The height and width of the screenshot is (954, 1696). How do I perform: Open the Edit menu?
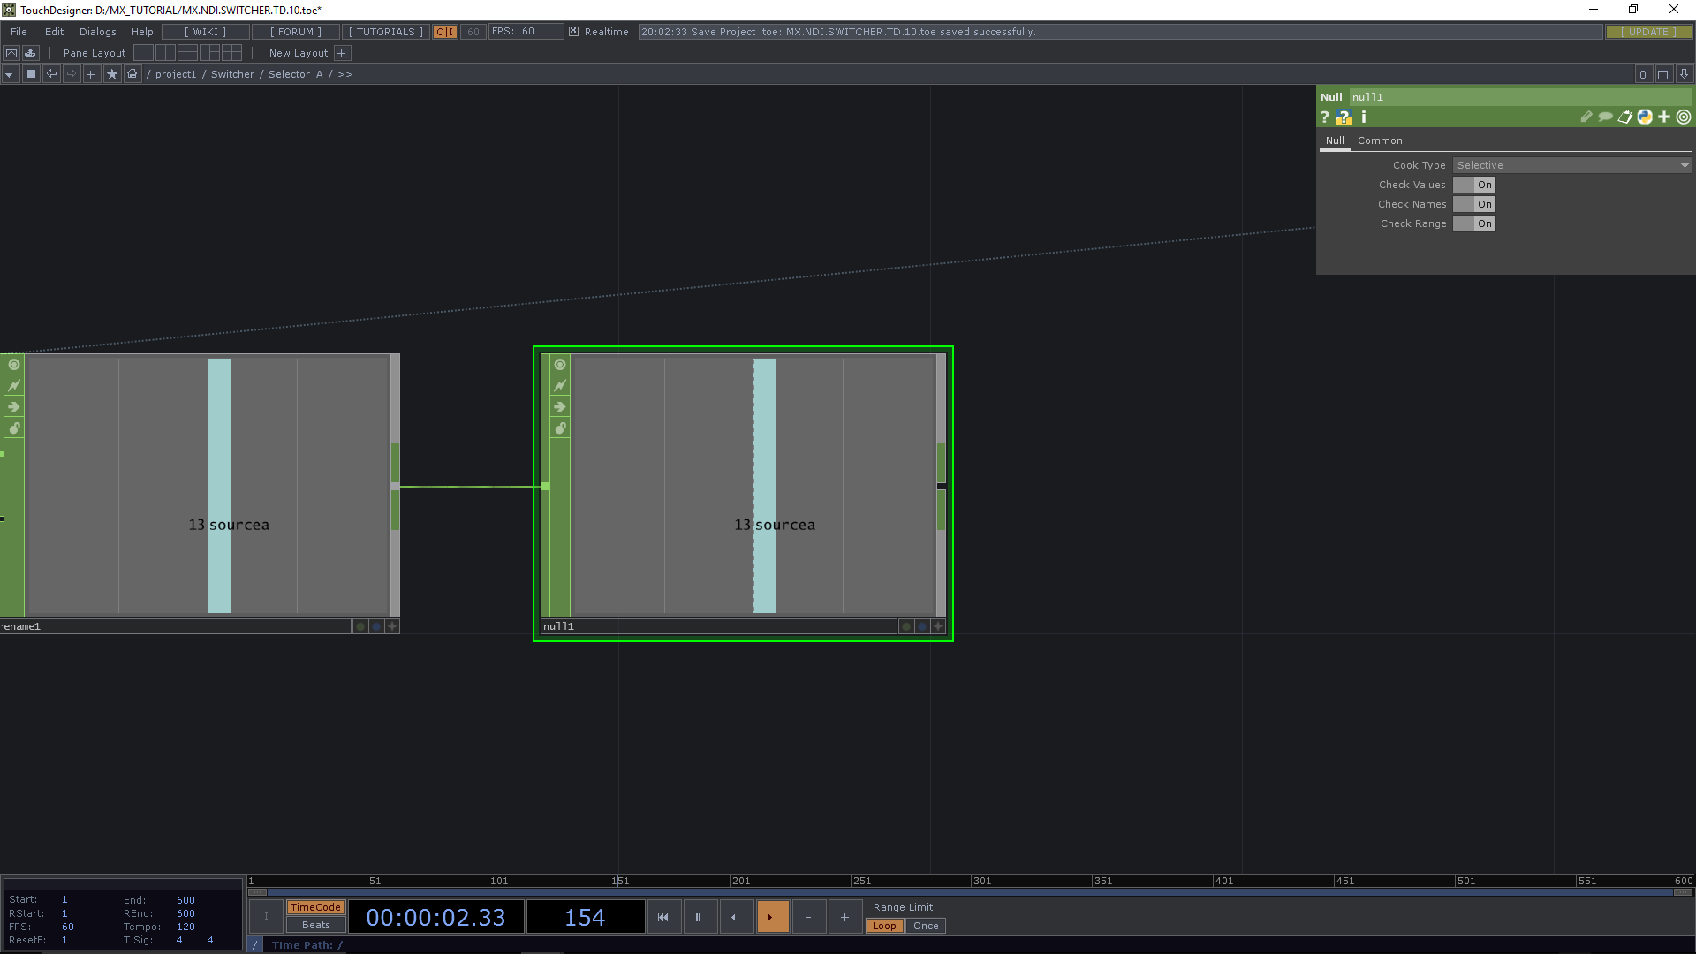(54, 32)
